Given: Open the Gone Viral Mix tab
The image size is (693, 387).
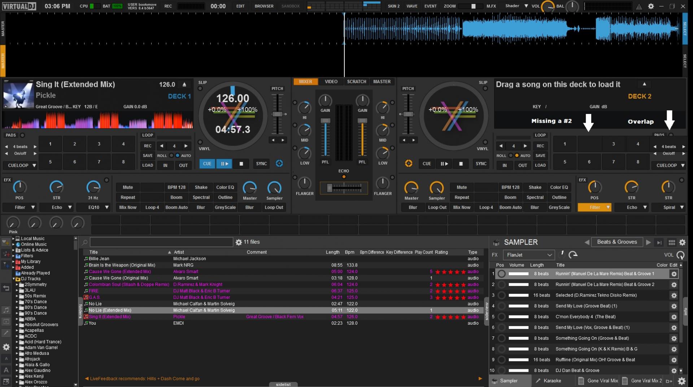Looking at the screenshot, I should [x=598, y=381].
